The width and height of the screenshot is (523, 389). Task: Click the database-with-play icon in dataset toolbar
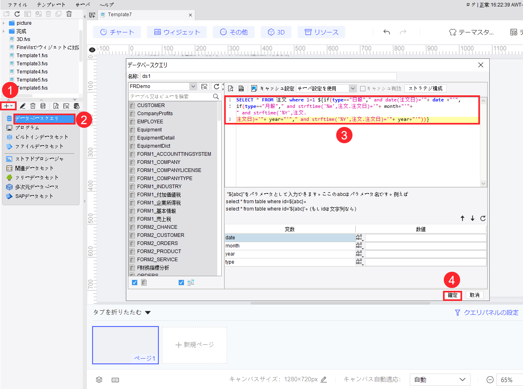pyautogui.click(x=76, y=106)
